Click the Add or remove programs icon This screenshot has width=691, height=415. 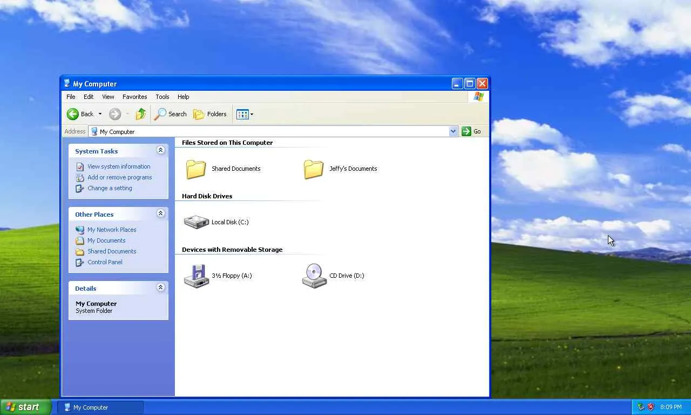pos(80,177)
